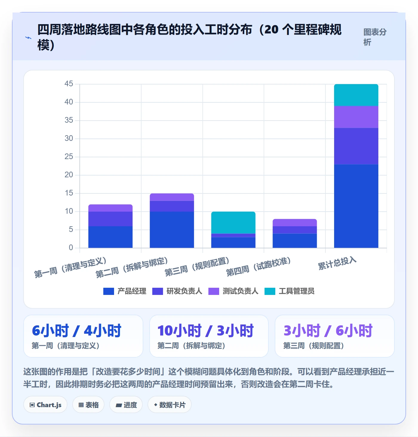The height and width of the screenshot is (437, 418).
Task: Click the y-axis value 45
Action: (x=69, y=84)
